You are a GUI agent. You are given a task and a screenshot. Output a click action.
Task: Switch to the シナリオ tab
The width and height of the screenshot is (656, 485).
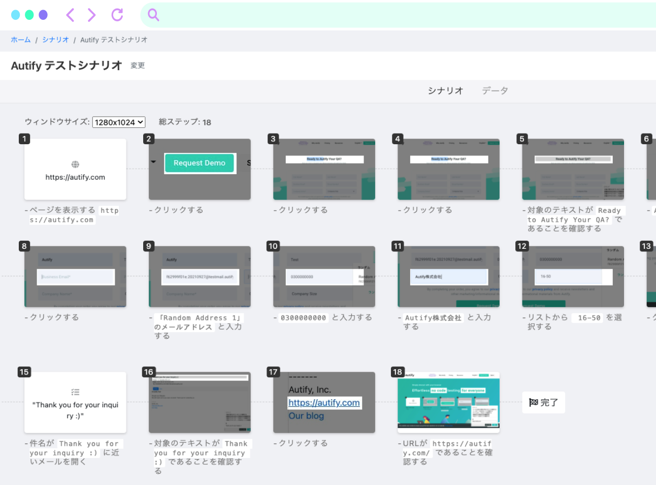445,91
